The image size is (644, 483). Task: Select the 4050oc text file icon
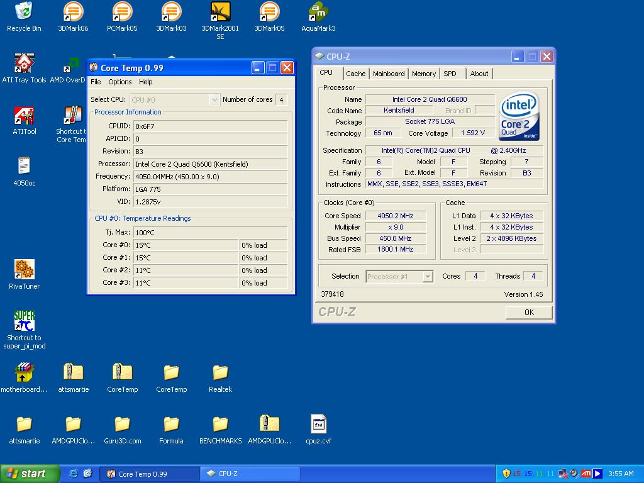click(x=25, y=172)
